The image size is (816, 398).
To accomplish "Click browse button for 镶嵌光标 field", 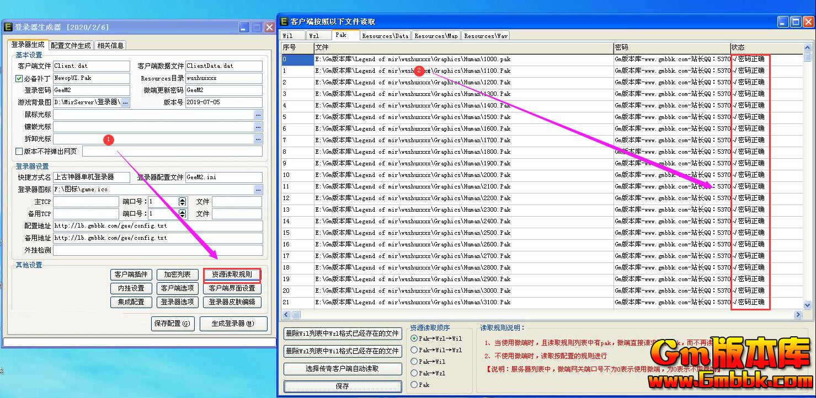I will click(x=258, y=127).
